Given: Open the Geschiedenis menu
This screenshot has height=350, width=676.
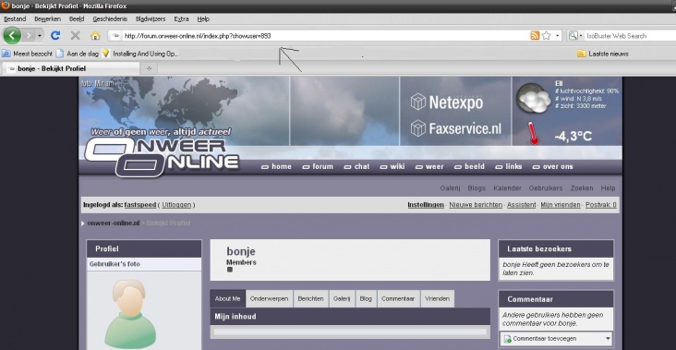Looking at the screenshot, I should [x=110, y=19].
